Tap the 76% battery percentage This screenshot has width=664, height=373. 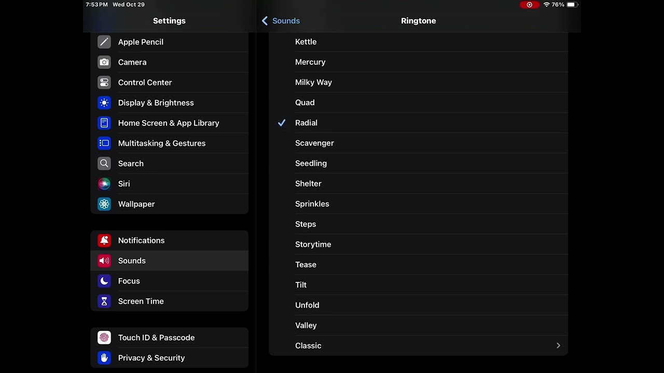click(558, 5)
